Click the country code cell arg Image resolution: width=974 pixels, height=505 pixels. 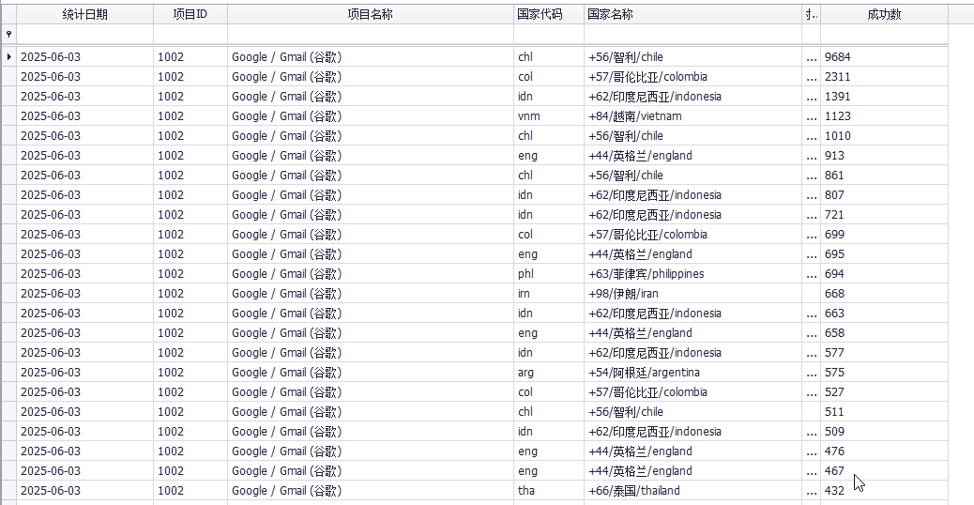tap(549, 373)
